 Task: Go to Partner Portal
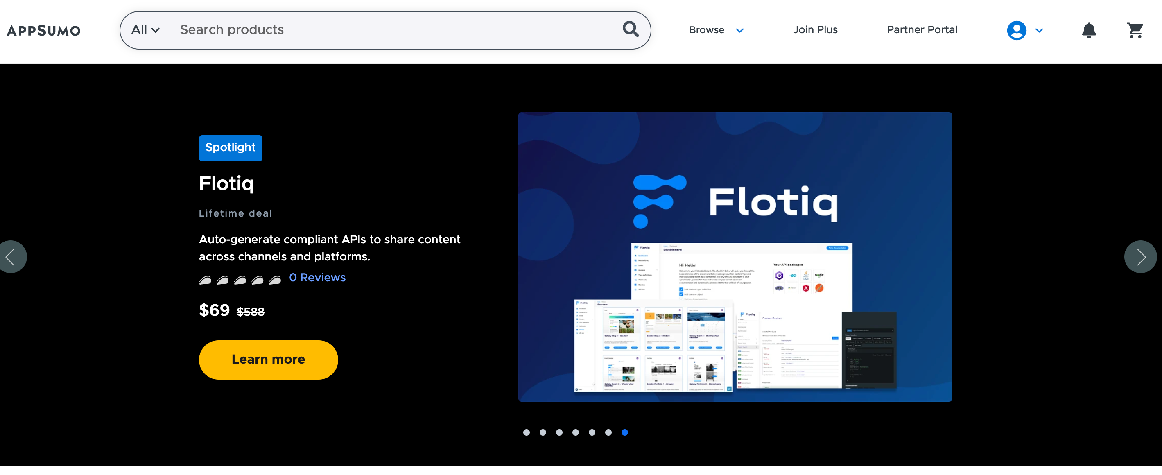pos(922,30)
